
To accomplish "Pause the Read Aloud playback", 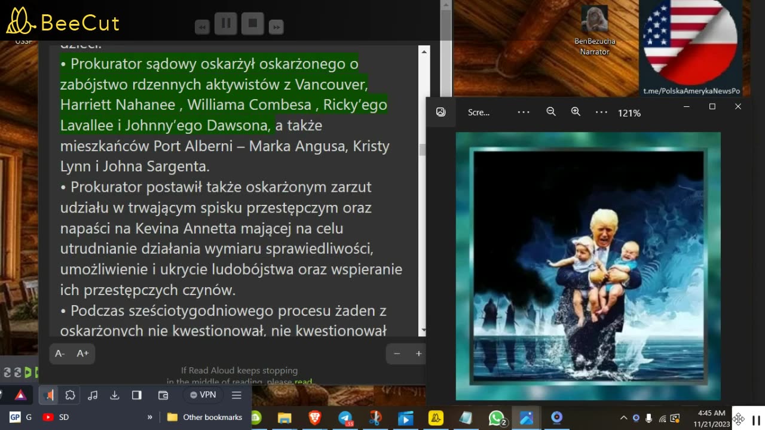I will pos(226,23).
